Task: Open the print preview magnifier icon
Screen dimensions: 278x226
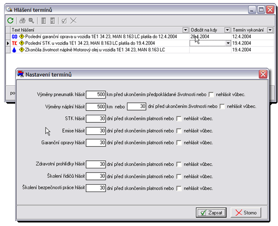Action: (x=31, y=21)
